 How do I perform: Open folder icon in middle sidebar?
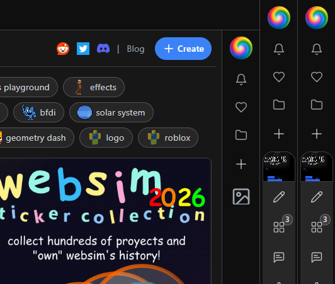[x=279, y=105]
